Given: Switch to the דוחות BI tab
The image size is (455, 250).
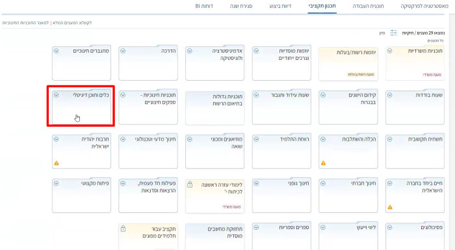Looking at the screenshot, I should pyautogui.click(x=204, y=6).
